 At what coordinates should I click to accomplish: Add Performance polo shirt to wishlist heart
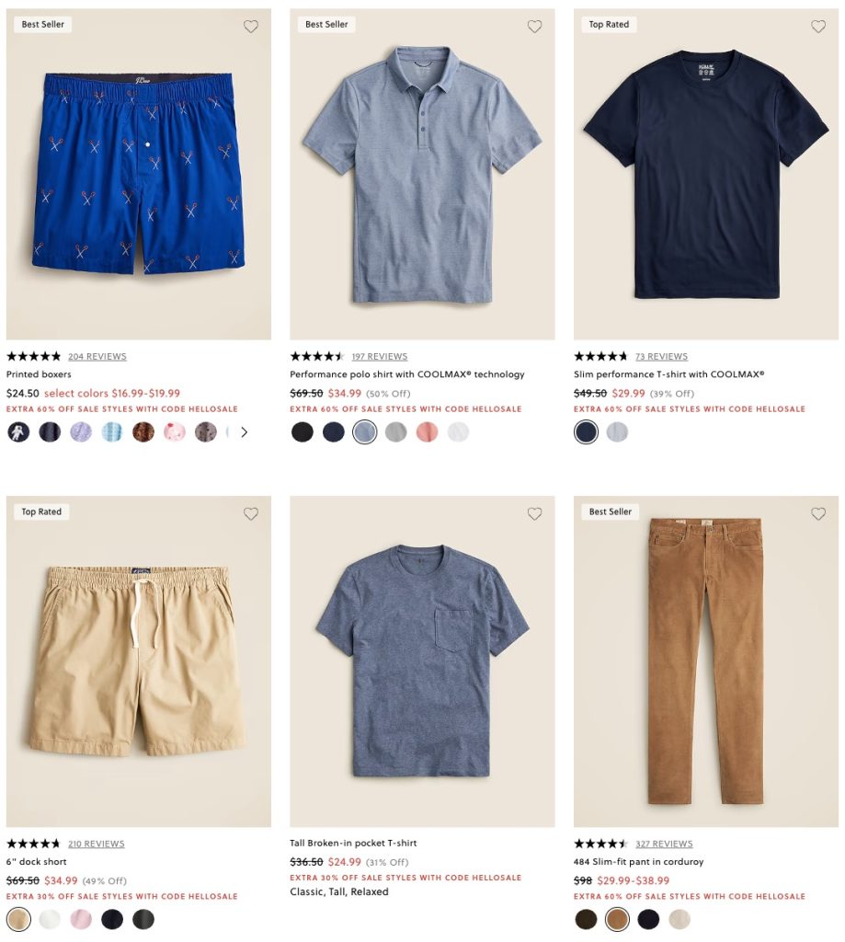pyautogui.click(x=534, y=27)
